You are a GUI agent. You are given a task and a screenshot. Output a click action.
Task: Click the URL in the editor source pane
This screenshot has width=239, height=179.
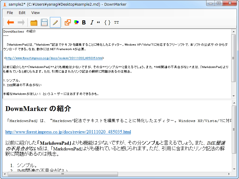[x=54, y=58]
